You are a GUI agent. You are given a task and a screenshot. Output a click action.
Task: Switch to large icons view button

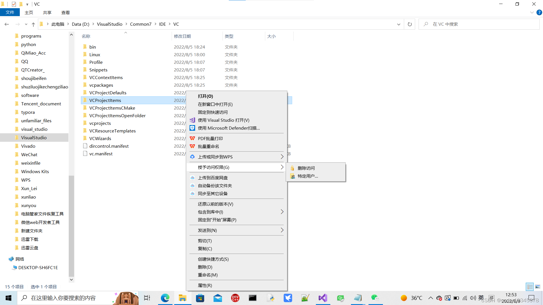point(538,287)
